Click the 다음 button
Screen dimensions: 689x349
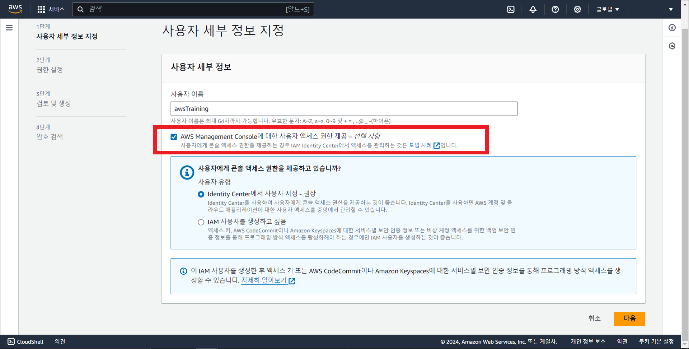629,318
